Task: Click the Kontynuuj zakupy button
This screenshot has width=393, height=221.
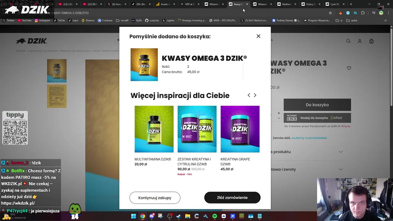Action: coord(155,198)
